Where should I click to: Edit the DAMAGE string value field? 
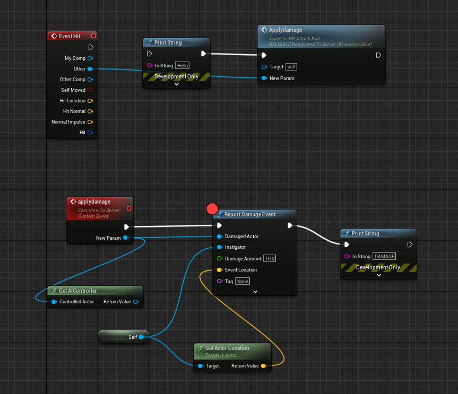[384, 257]
